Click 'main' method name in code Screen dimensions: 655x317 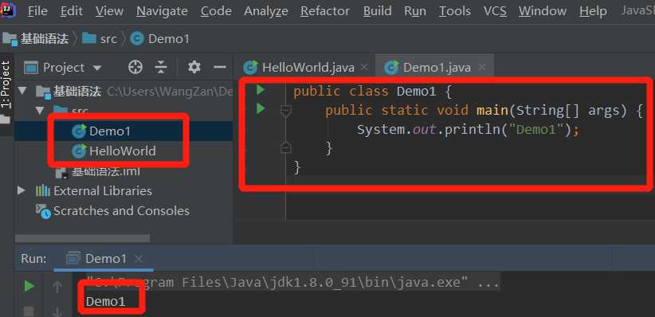(492, 110)
